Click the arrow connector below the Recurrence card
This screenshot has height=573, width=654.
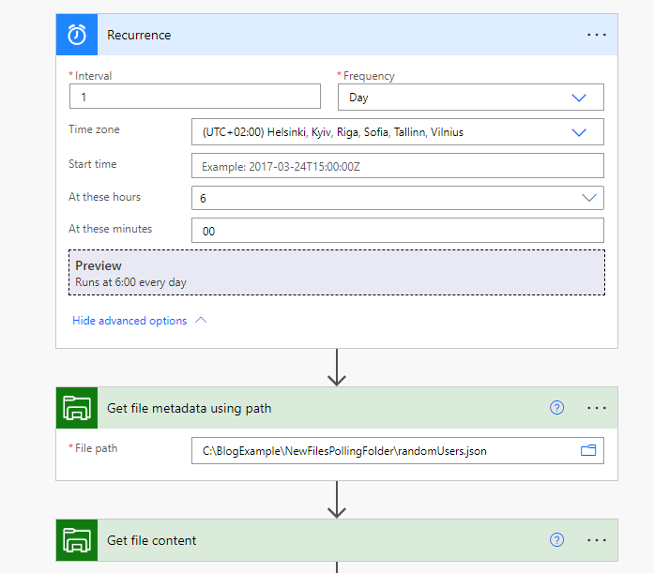tap(336, 368)
